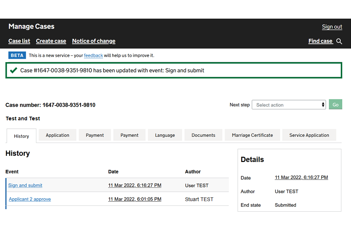Open the Notice of change link
This screenshot has width=351, height=234.
94,41
